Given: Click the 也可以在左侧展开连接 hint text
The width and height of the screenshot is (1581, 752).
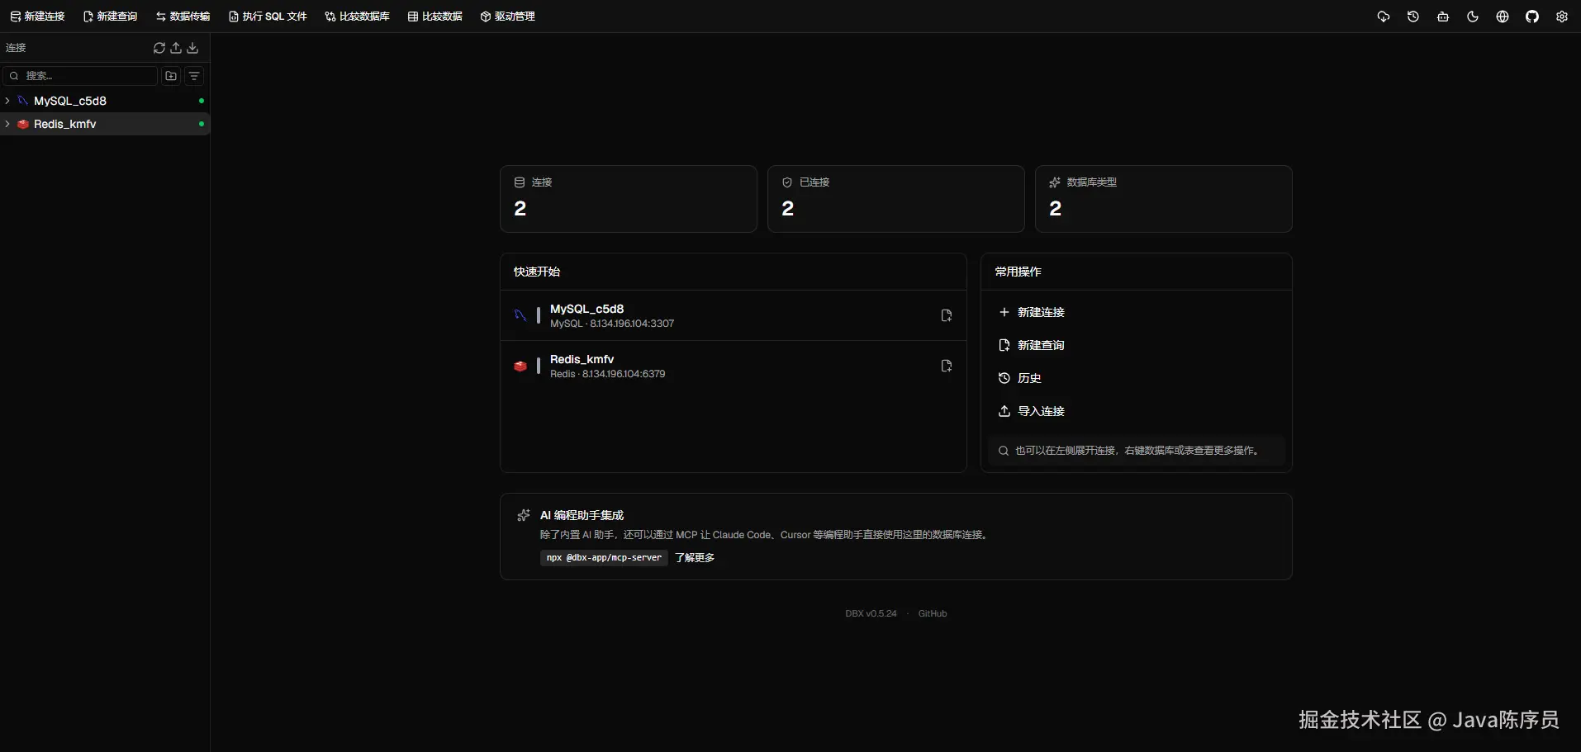Looking at the screenshot, I should point(1137,451).
